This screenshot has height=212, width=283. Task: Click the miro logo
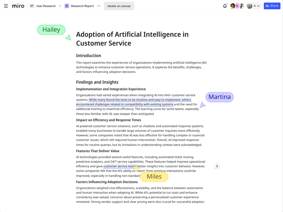click(18, 6)
